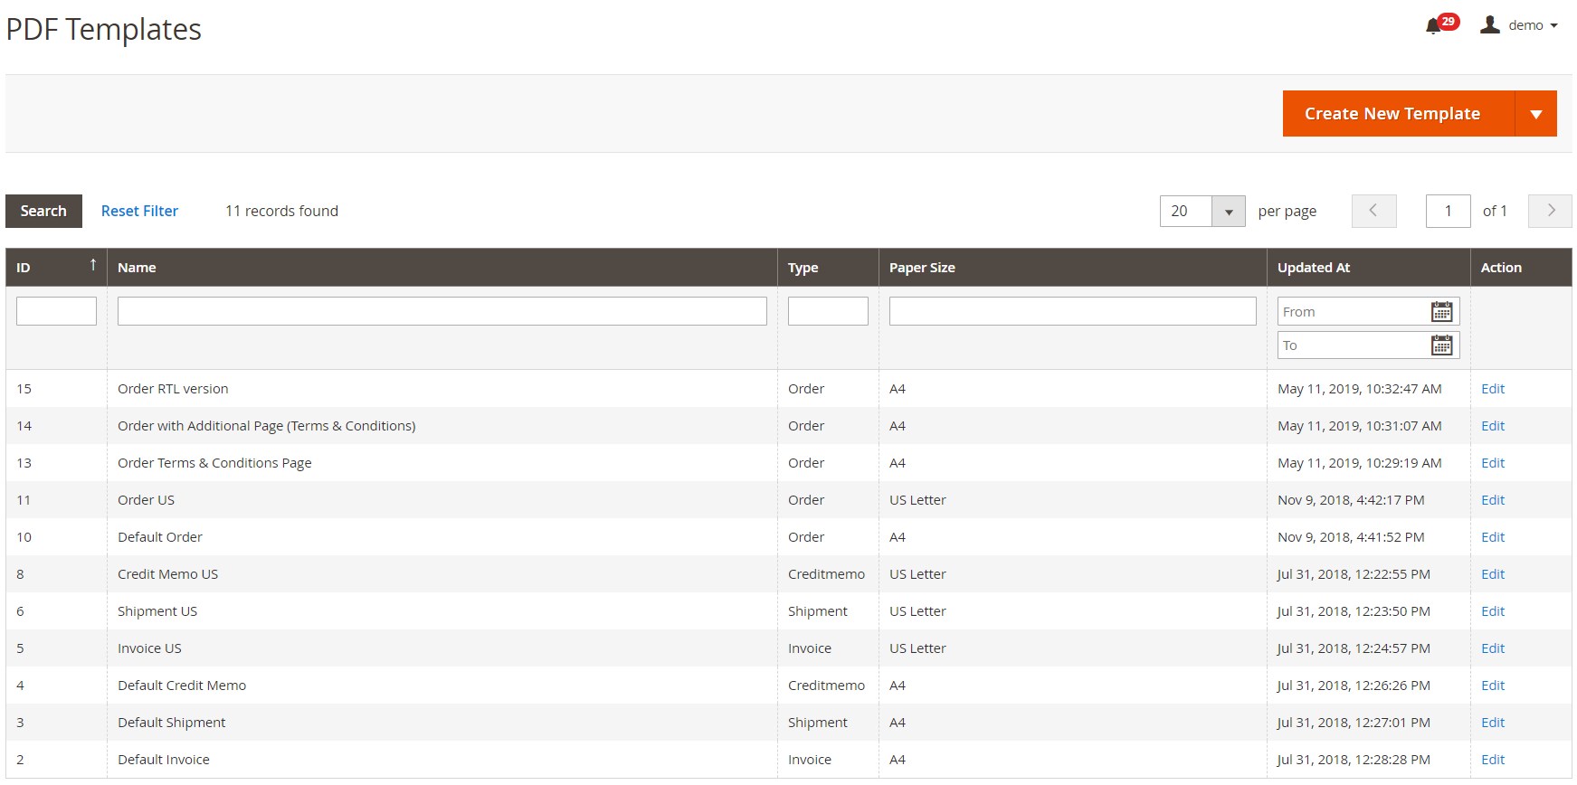Sort by Updated At column header
The width and height of the screenshot is (1577, 785).
click(x=1313, y=268)
